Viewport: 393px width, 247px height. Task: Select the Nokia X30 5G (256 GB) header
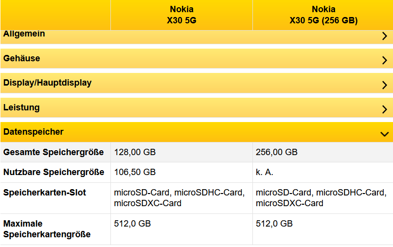(323, 15)
